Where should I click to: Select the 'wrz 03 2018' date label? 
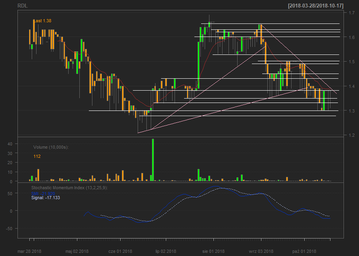(261, 251)
